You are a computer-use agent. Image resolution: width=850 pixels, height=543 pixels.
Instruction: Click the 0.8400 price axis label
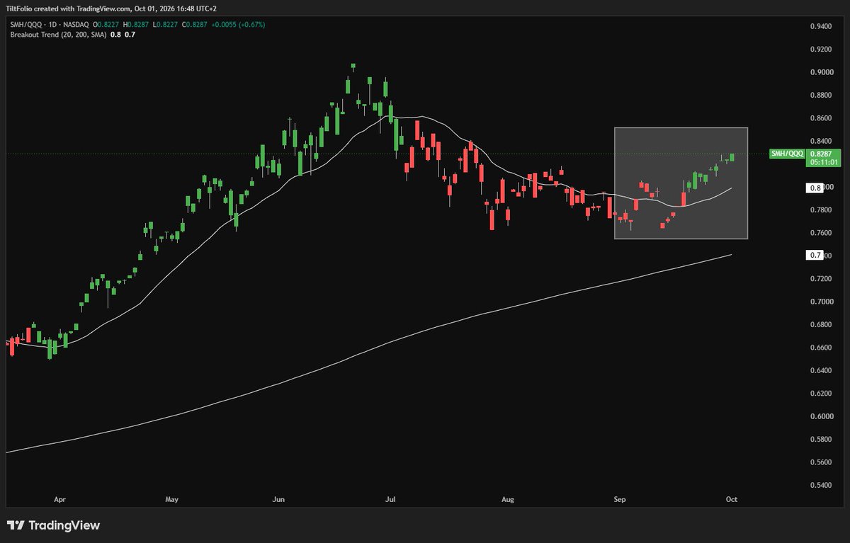click(x=822, y=142)
